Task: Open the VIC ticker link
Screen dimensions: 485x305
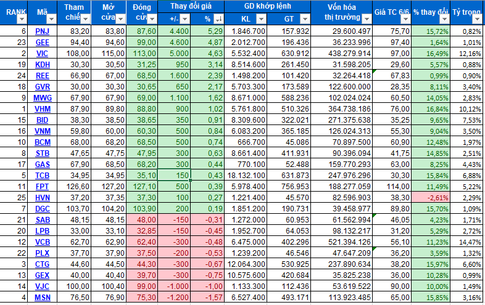Action: pyautogui.click(x=42, y=54)
